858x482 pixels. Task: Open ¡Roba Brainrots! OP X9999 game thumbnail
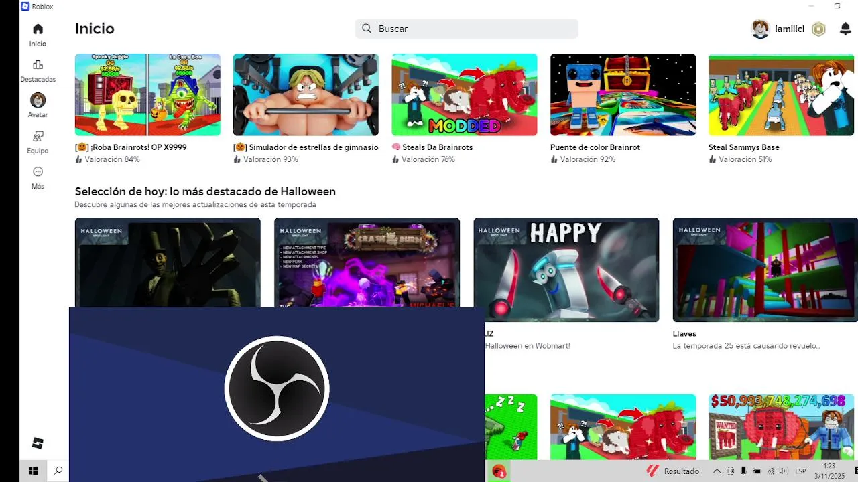click(147, 94)
